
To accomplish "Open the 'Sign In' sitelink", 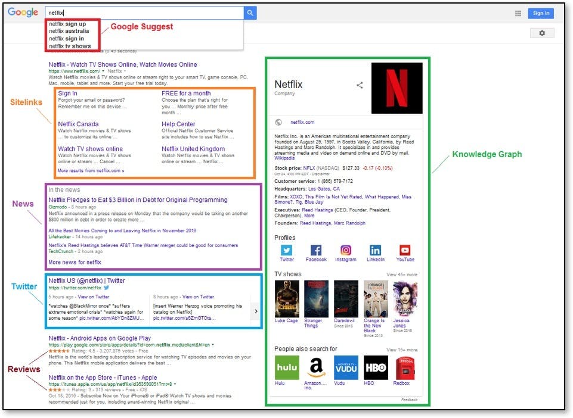I will point(67,93).
